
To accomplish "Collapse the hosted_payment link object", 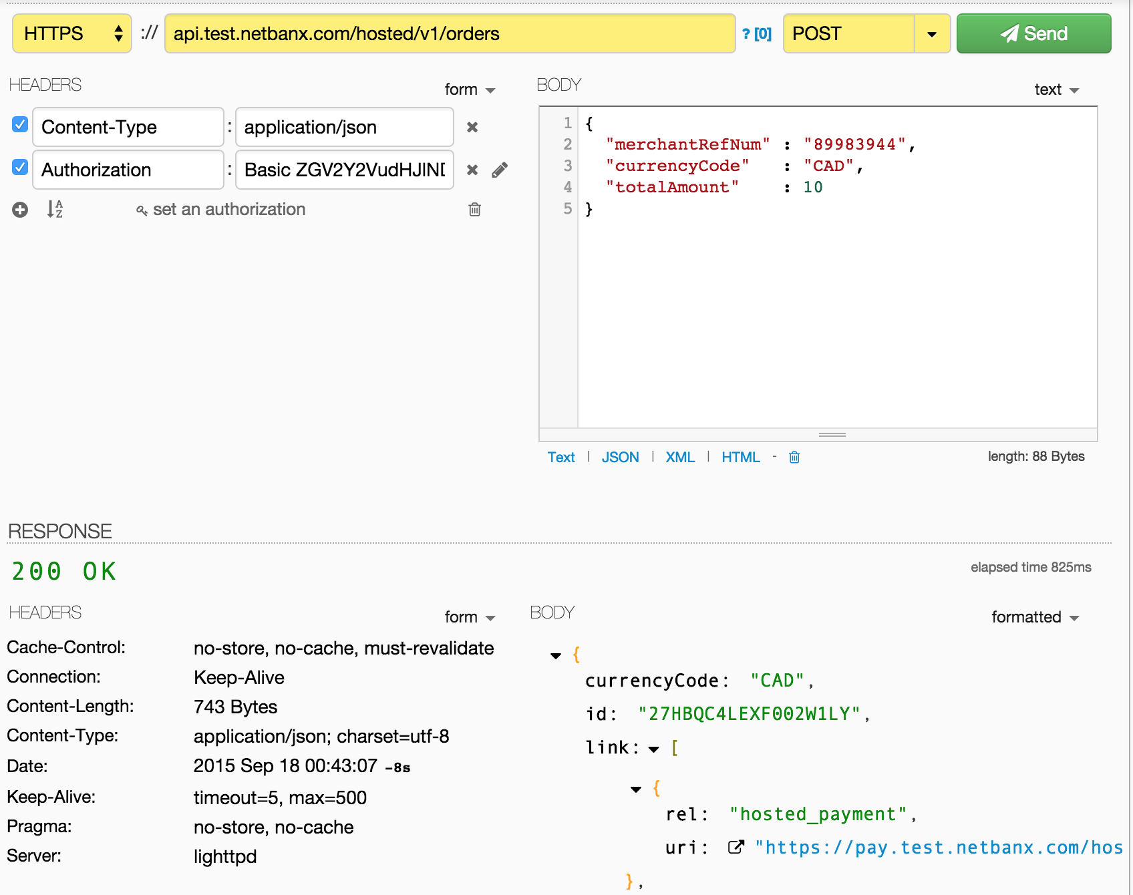I will [636, 789].
